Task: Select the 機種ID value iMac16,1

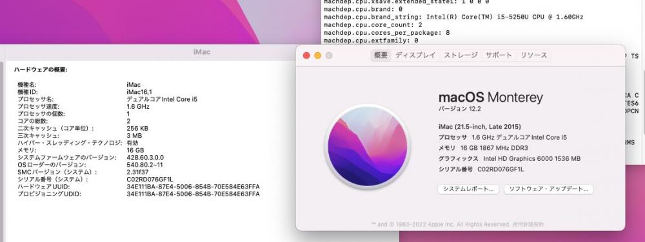Action: 139,92
